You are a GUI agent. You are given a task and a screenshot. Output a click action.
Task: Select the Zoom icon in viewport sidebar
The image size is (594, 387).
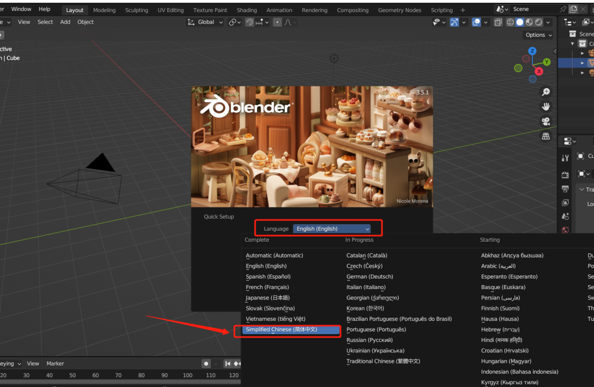(x=546, y=92)
